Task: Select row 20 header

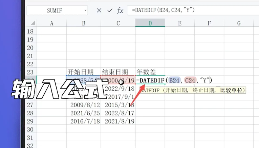Action: (30, 48)
